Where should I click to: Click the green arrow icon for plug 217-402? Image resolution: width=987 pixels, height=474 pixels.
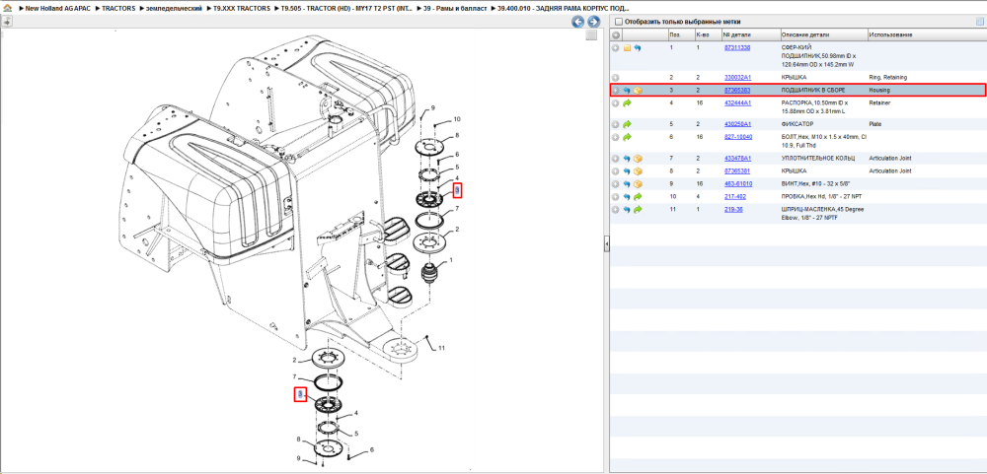(x=638, y=197)
